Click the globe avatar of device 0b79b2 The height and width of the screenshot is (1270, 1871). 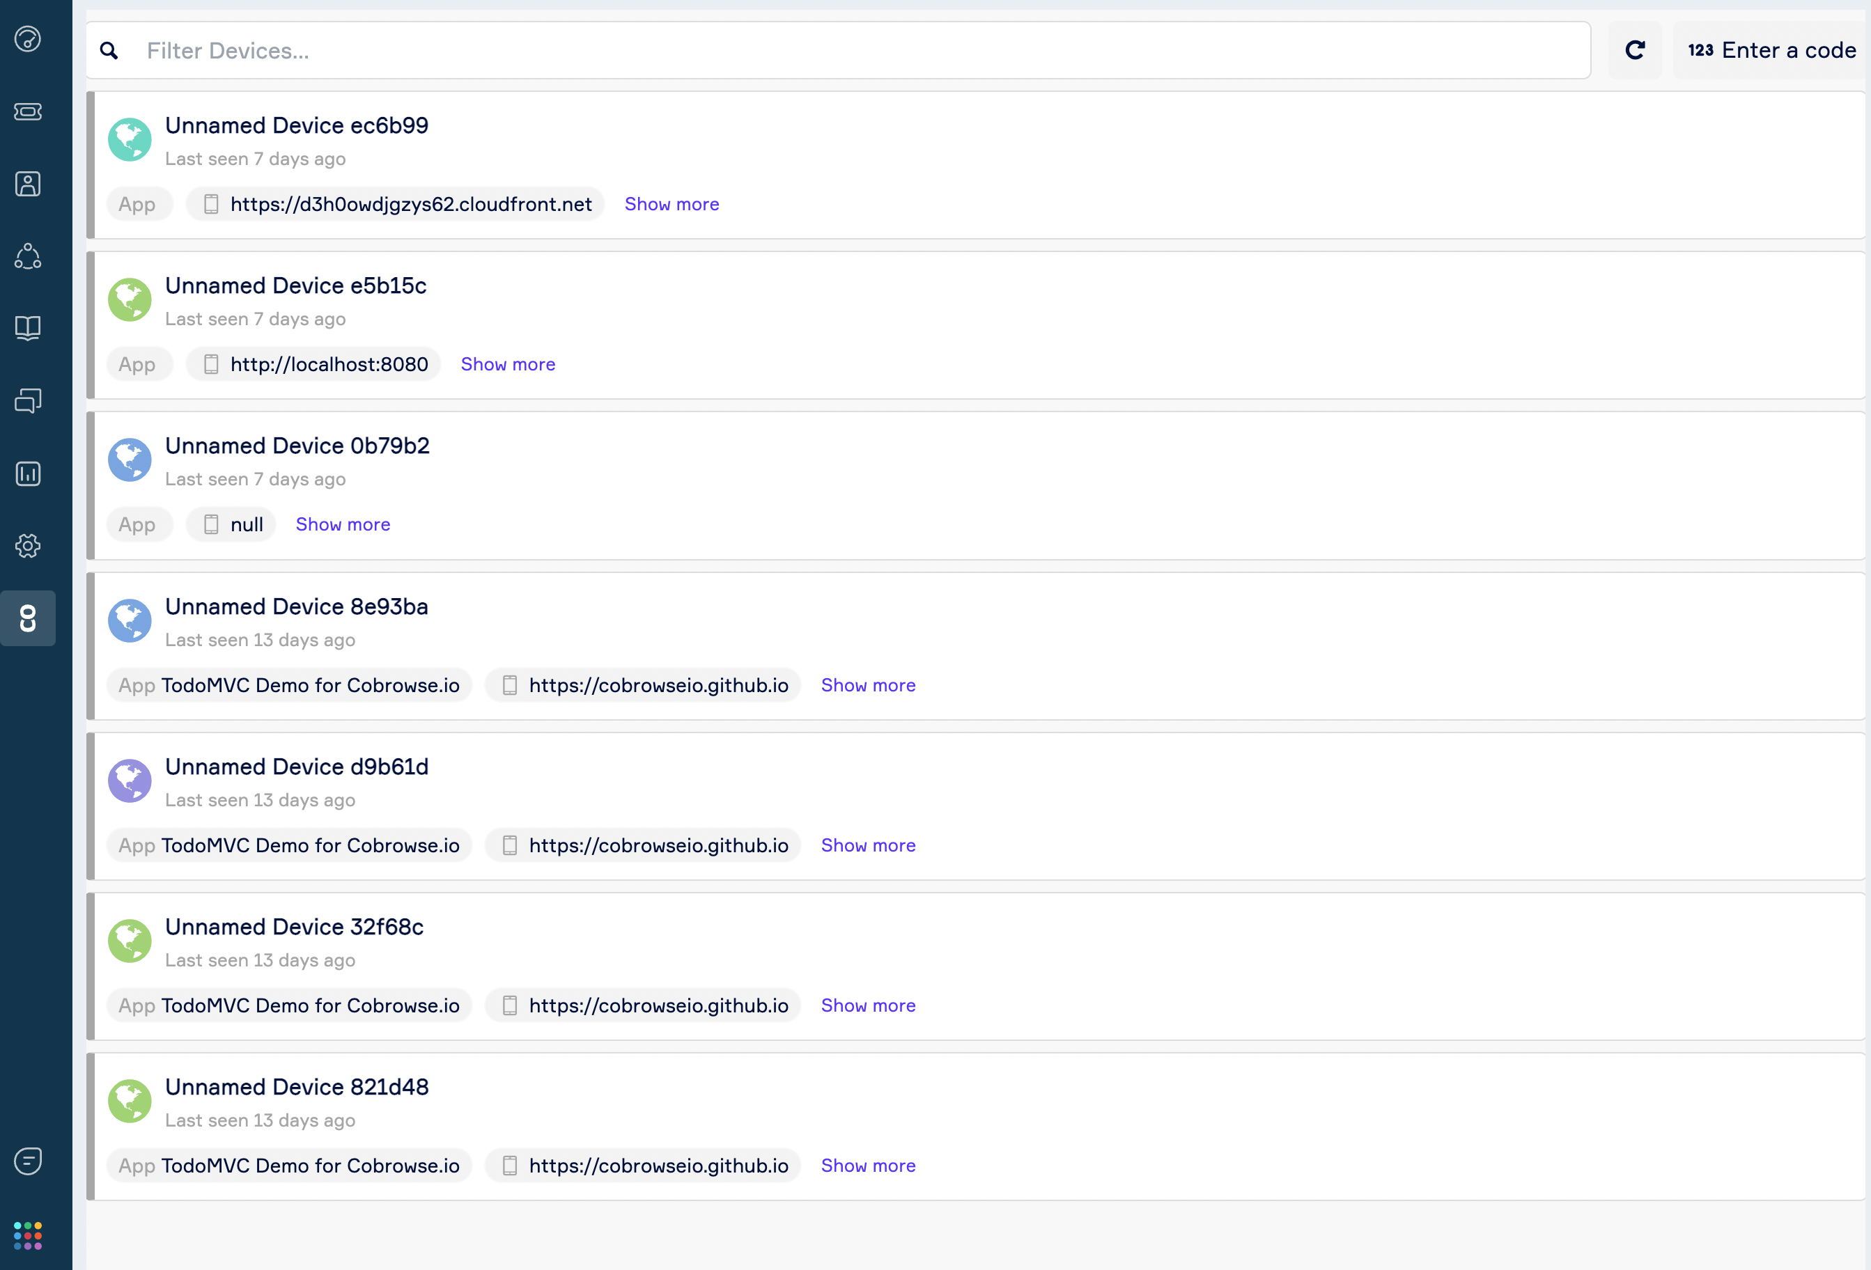click(130, 460)
